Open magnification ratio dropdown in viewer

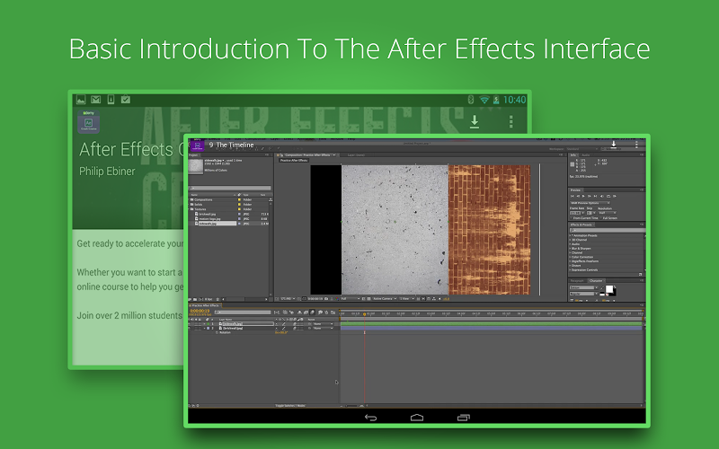[x=288, y=299]
